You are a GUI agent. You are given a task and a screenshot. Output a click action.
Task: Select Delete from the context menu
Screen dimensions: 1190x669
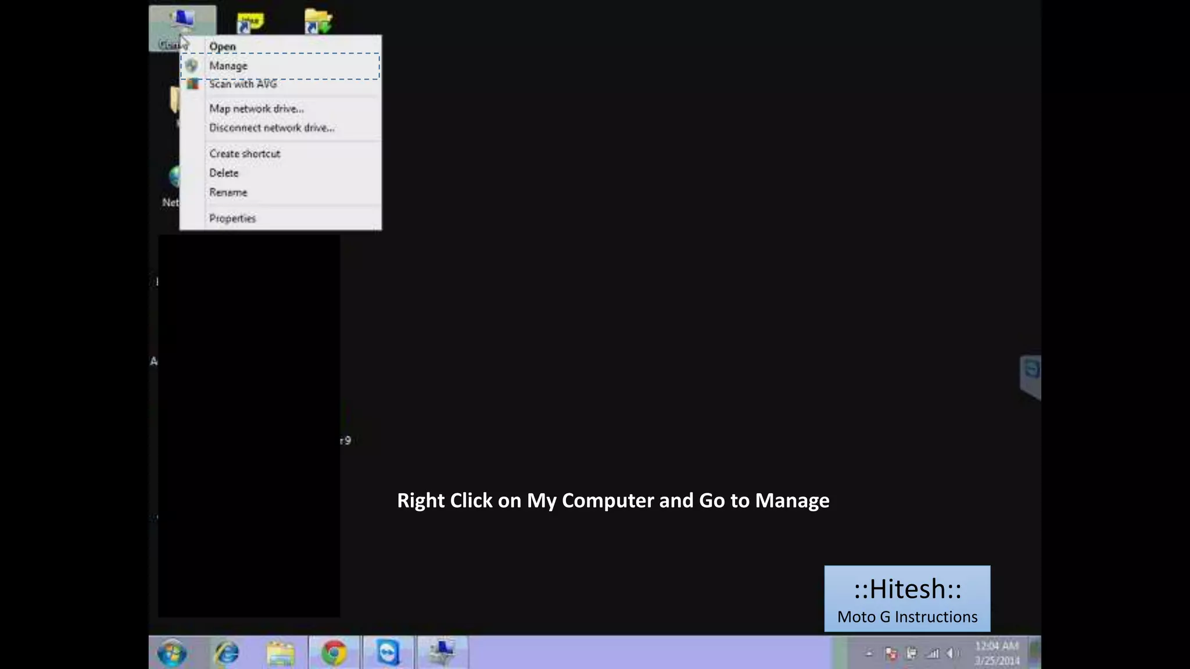(224, 173)
